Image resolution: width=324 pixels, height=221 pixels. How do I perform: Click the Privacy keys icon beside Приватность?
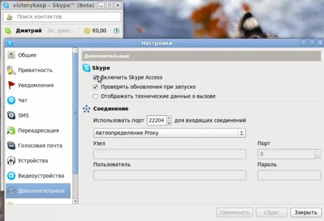(11, 70)
